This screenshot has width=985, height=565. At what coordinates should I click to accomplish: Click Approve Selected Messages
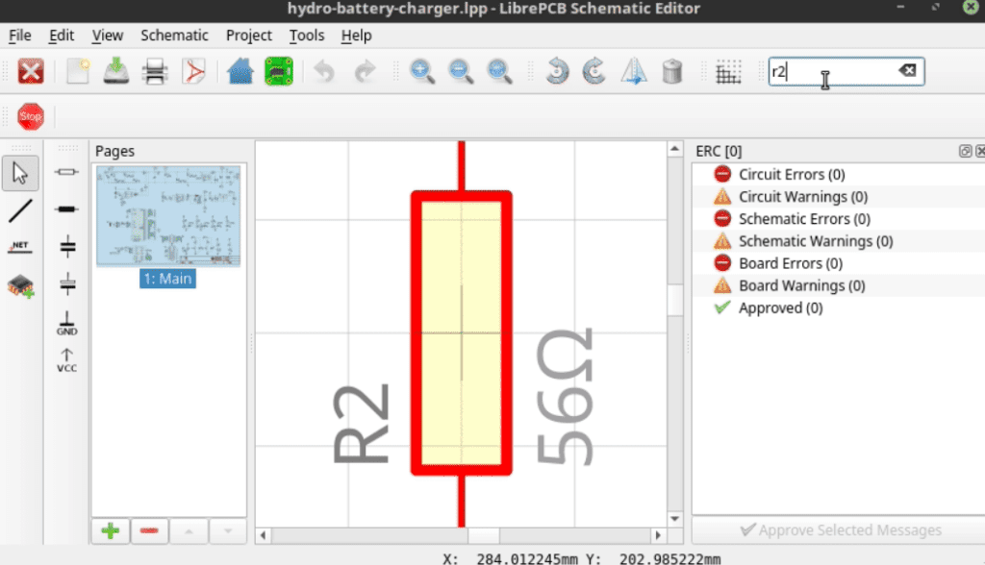click(840, 529)
